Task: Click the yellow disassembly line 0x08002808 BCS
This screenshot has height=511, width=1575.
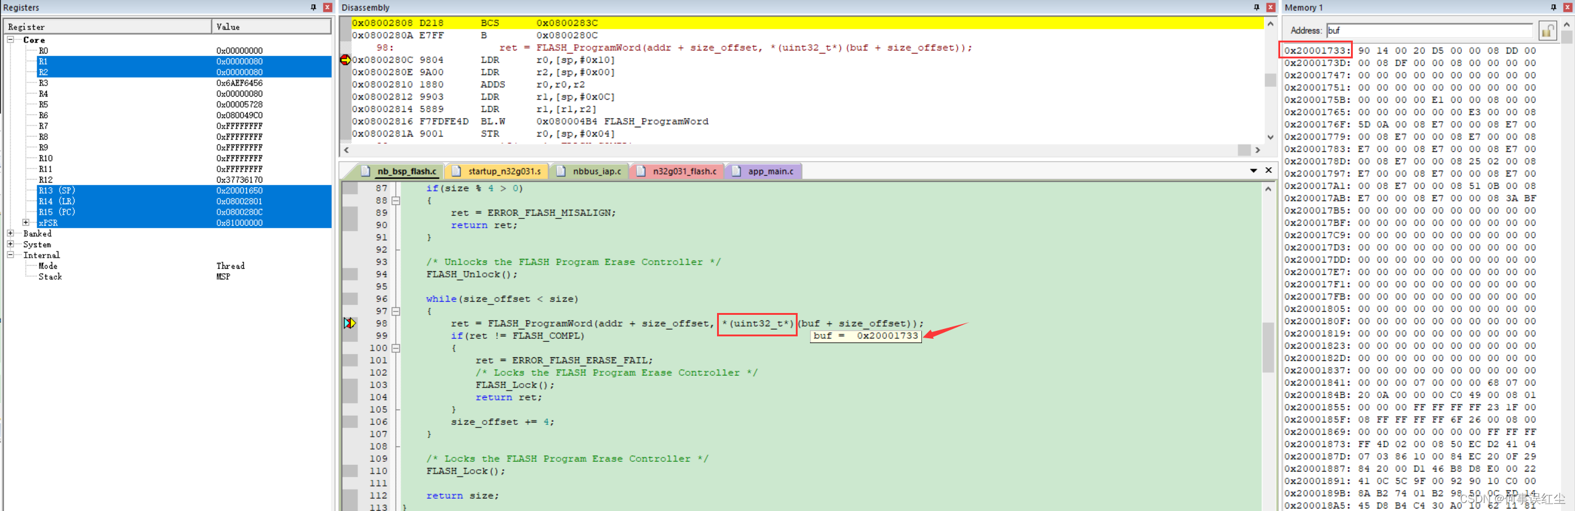Action: click(807, 23)
